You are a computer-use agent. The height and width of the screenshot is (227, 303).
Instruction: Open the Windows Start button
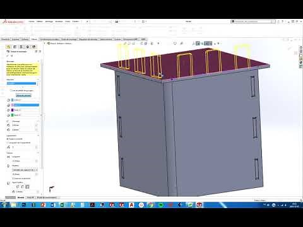coord(4,204)
